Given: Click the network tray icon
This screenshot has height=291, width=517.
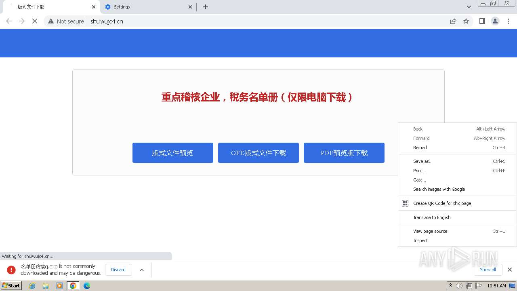Looking at the screenshot, I should pos(469,286).
